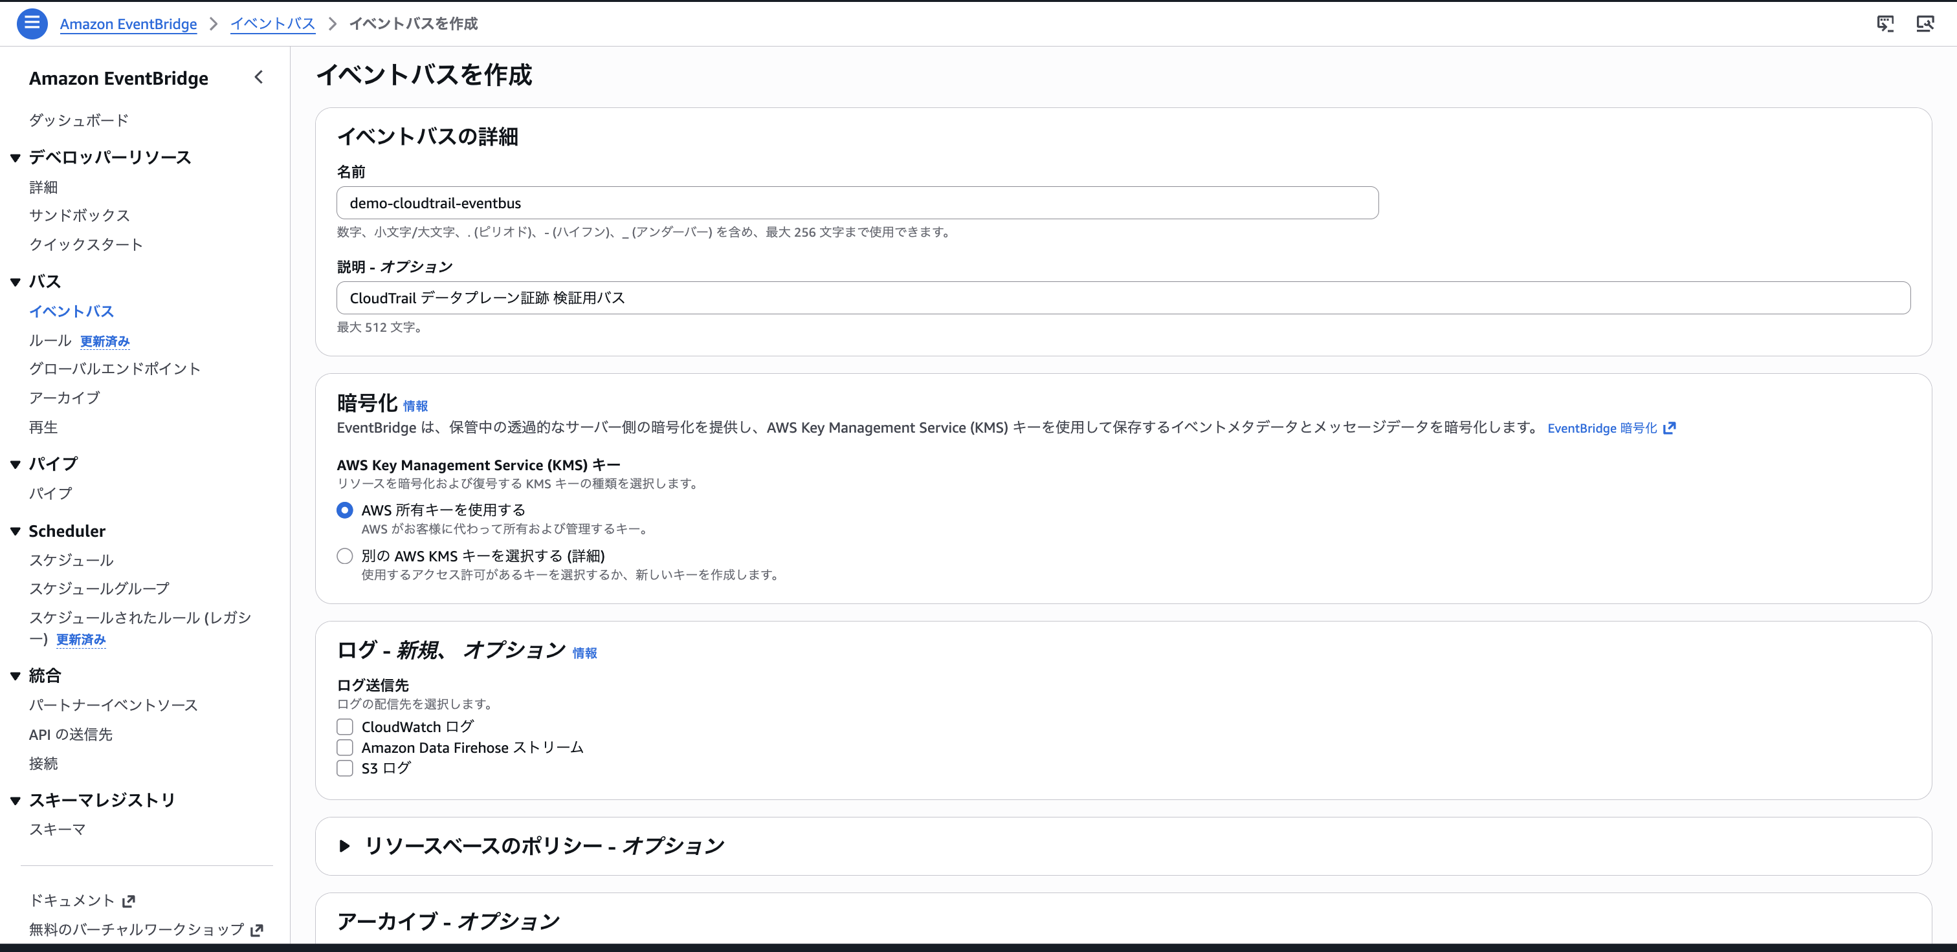The width and height of the screenshot is (1957, 952).
Task: Collapse the デベロッパーリソース sidebar section
Action: pos(15,158)
